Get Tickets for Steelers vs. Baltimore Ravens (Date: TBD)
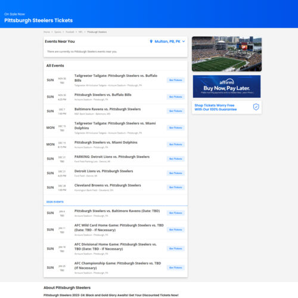This screenshot has height=298, width=298. click(x=176, y=213)
